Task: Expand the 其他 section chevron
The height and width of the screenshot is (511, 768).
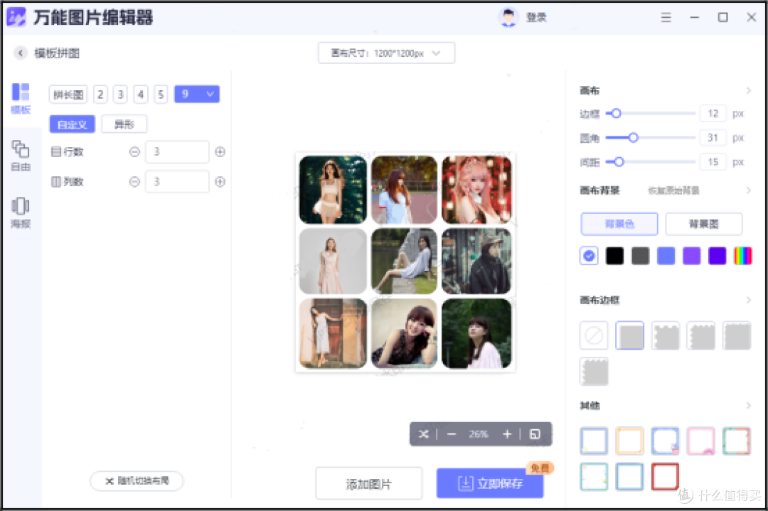Action: click(x=748, y=405)
